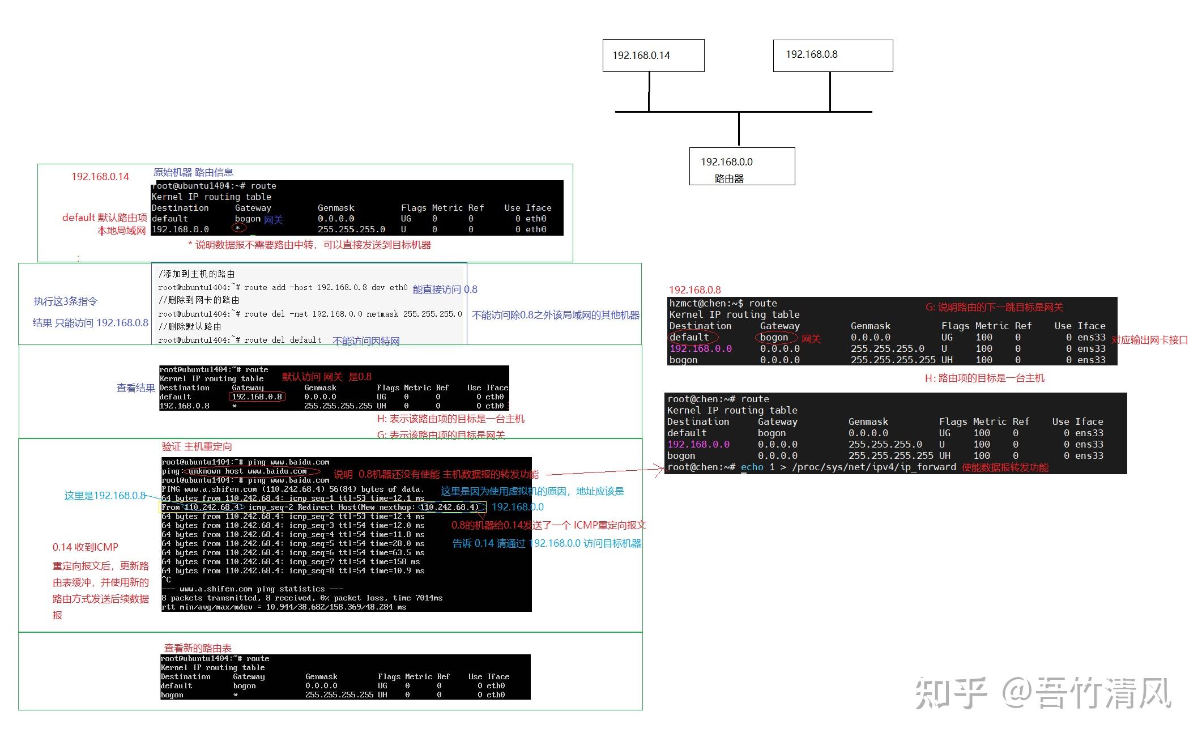Viewport: 1202px width, 741px height.
Task: Select the blue text 原始机器 路由信息
Action: click(x=193, y=172)
